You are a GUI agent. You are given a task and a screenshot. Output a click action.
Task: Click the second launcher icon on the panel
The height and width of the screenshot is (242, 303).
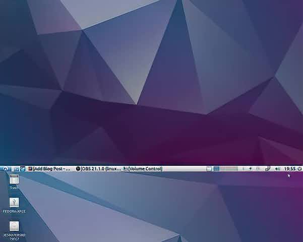[17, 168]
